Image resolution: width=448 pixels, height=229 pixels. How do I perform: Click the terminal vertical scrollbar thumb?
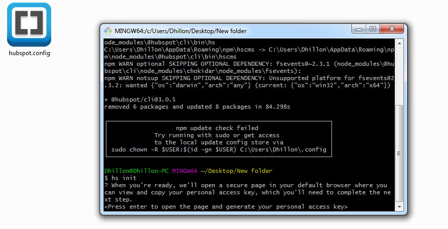tap(399, 154)
